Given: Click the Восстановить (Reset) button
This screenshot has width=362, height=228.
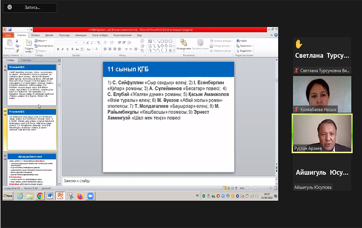Looking at the screenshot, I should [45, 46].
